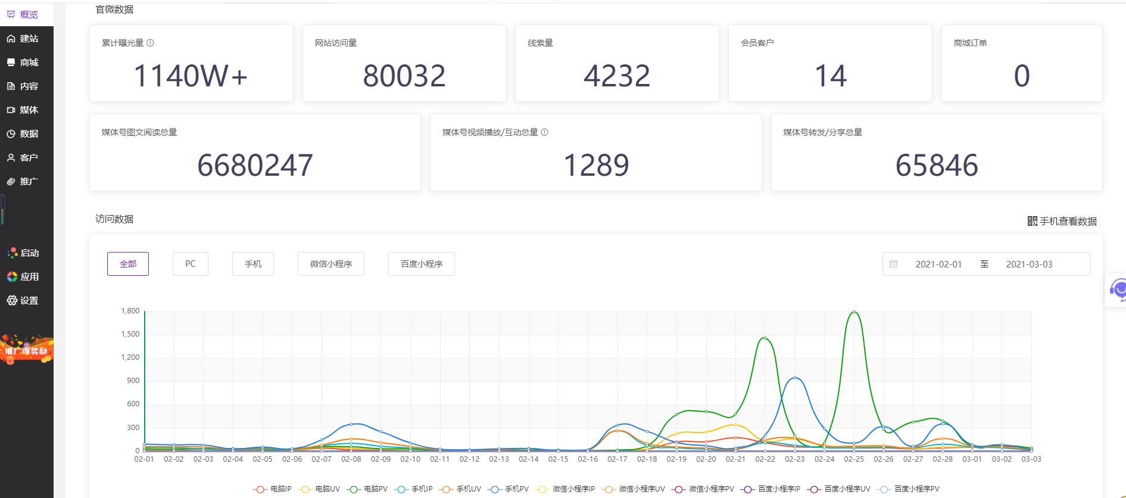Open 数据 data section
The image size is (1126, 498).
coord(23,134)
